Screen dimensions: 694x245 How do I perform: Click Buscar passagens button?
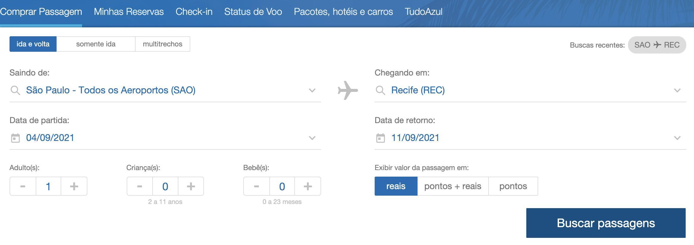pyautogui.click(x=606, y=223)
